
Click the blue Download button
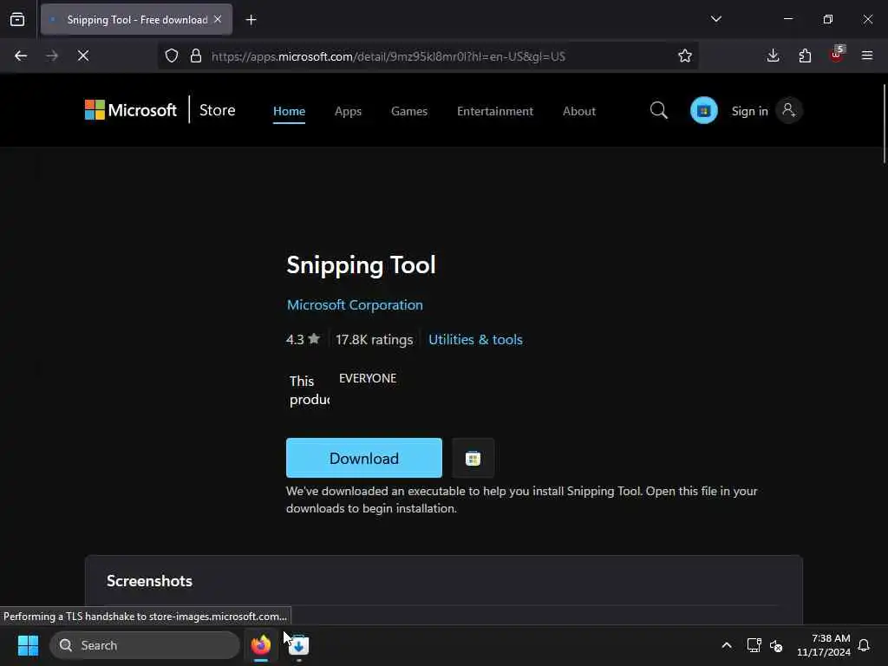[x=363, y=458]
